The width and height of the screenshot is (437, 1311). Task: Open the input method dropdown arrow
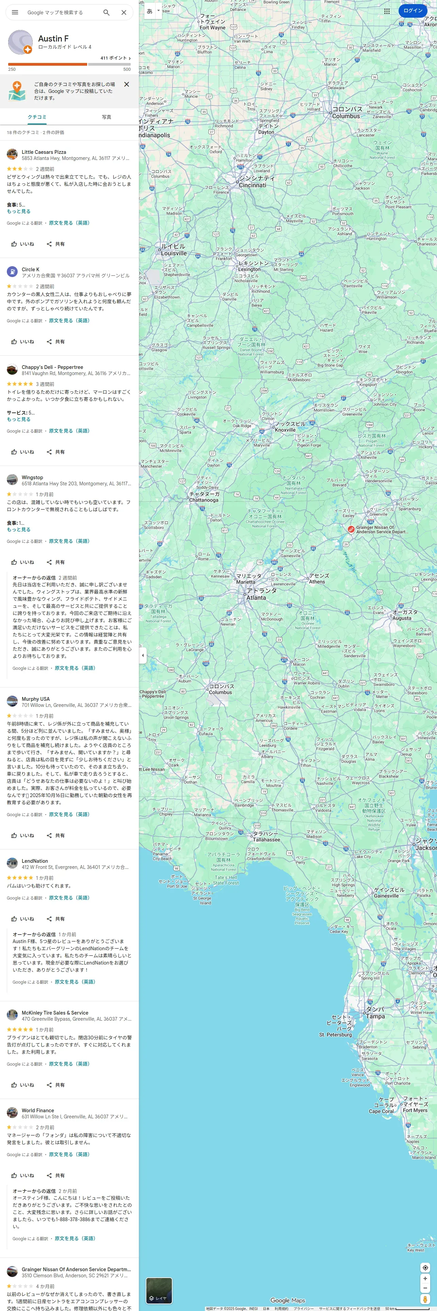pos(159,11)
